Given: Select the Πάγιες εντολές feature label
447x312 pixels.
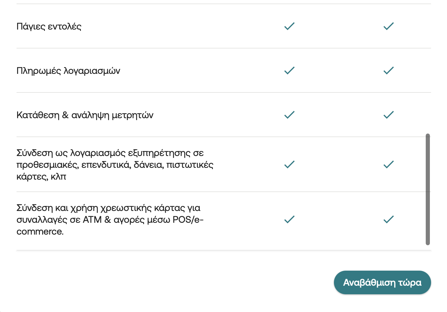Looking at the screenshot, I should coord(49,27).
